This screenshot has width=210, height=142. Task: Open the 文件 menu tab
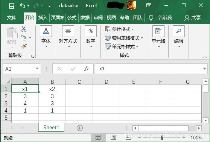coord(12,18)
